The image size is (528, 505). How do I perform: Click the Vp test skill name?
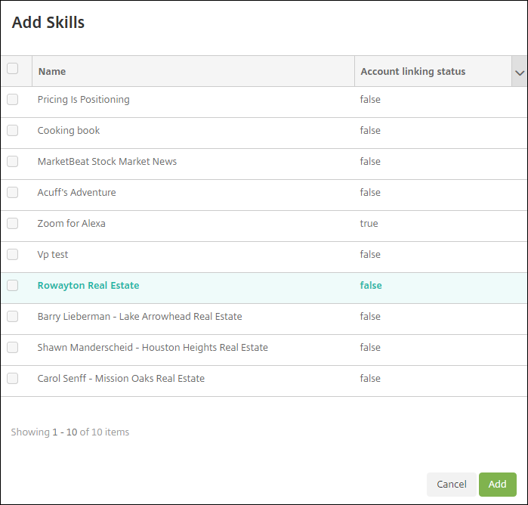click(53, 255)
